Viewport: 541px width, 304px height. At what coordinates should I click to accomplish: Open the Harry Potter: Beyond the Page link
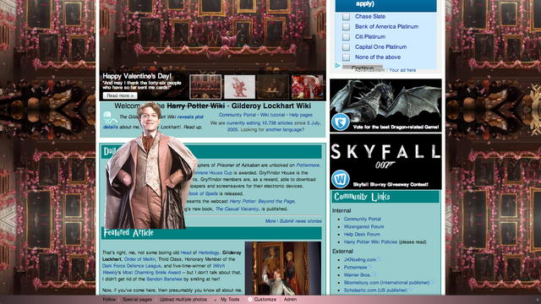coord(262,201)
